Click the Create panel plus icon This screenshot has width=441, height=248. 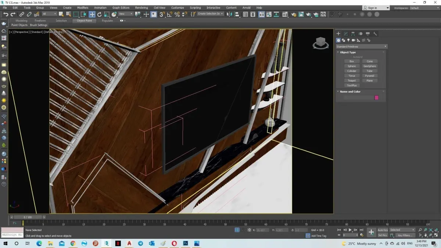(338, 33)
